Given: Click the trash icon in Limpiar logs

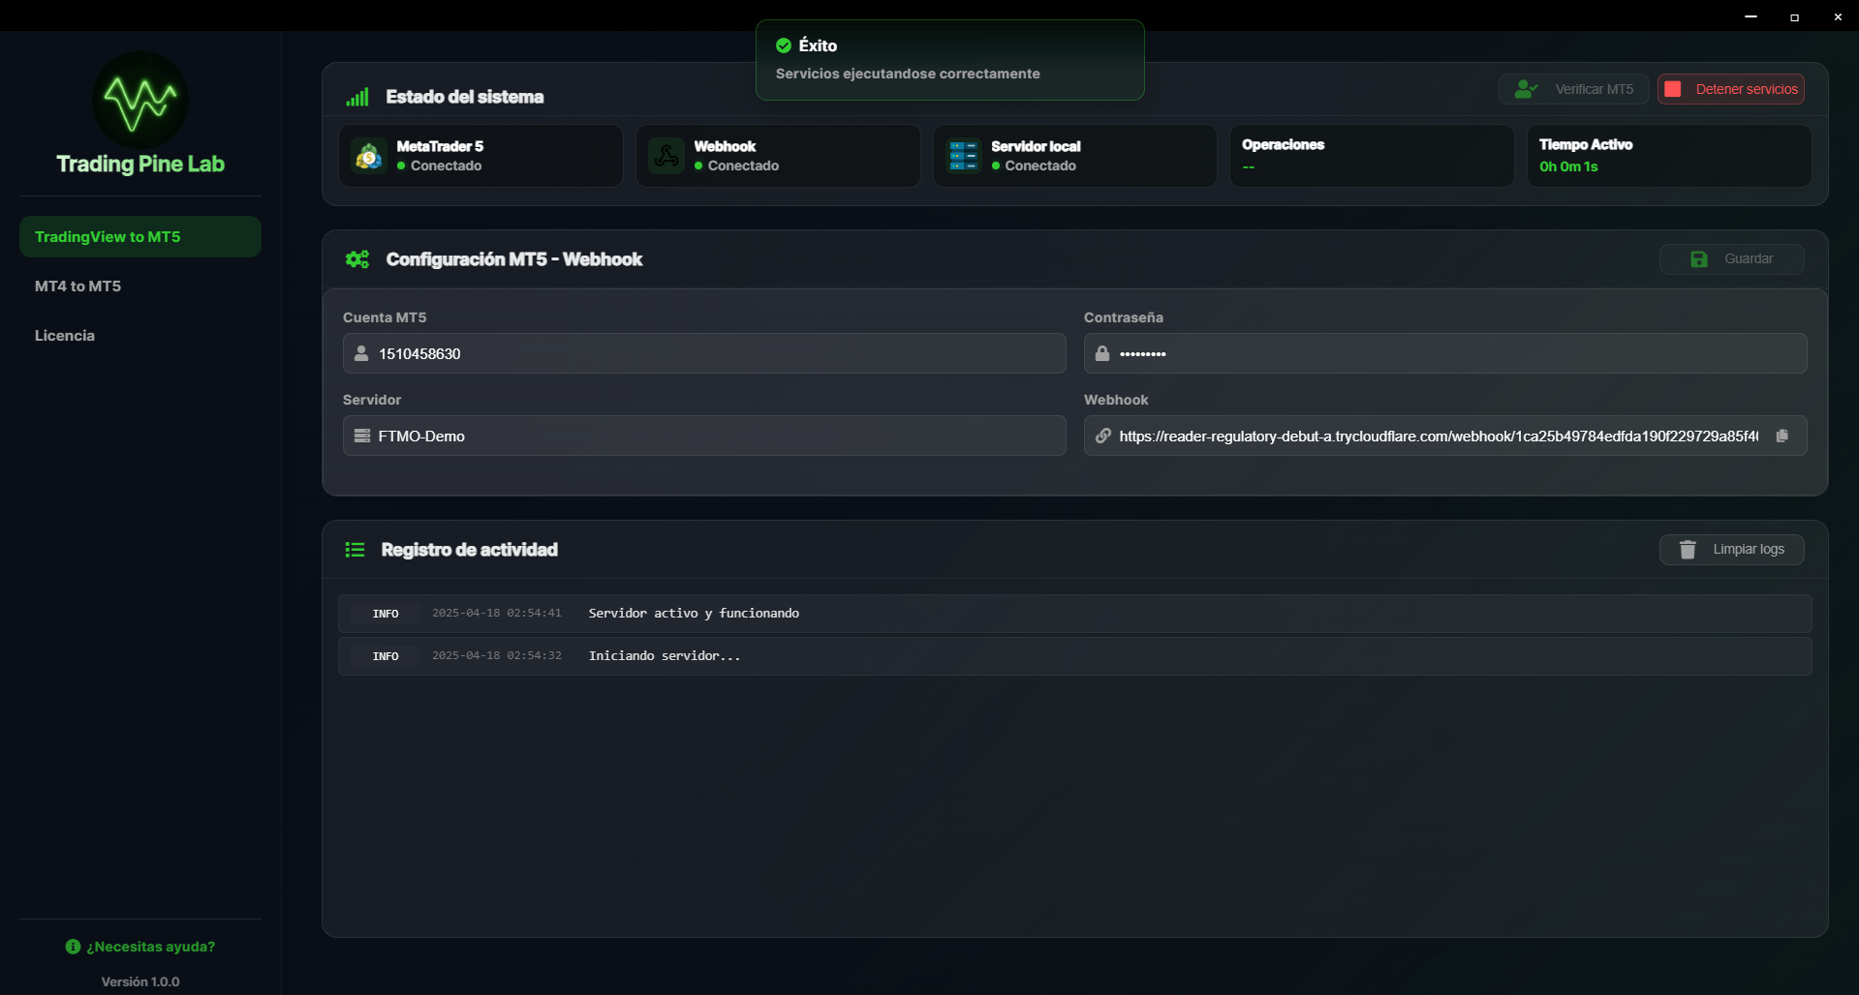Looking at the screenshot, I should point(1688,550).
